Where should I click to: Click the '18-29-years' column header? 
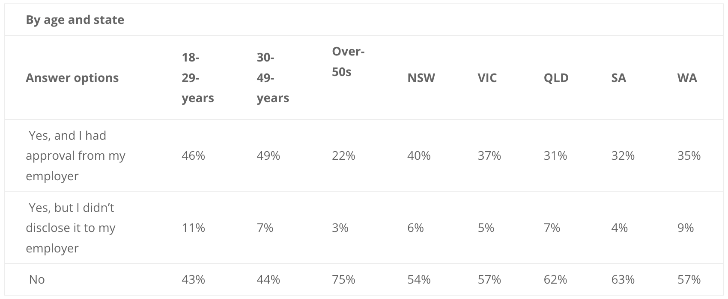[x=198, y=78]
